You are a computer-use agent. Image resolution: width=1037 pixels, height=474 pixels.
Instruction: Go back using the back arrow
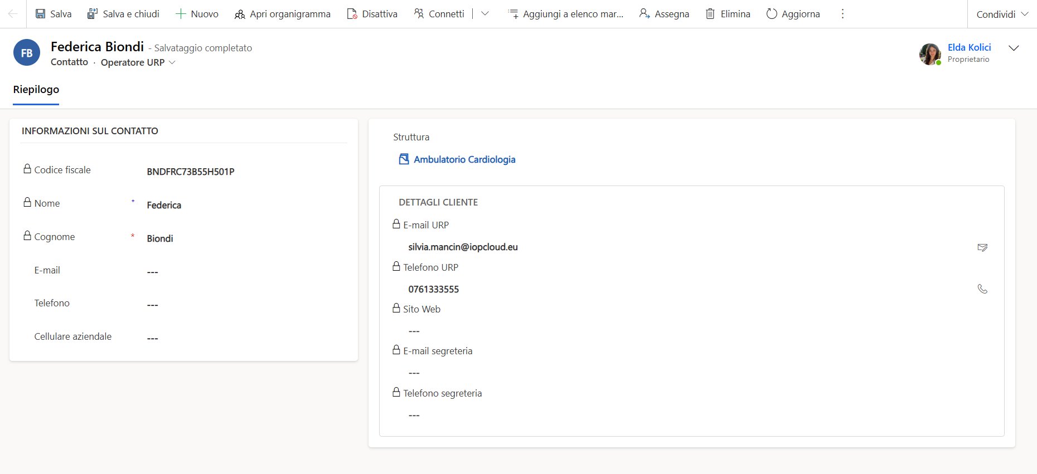[13, 14]
